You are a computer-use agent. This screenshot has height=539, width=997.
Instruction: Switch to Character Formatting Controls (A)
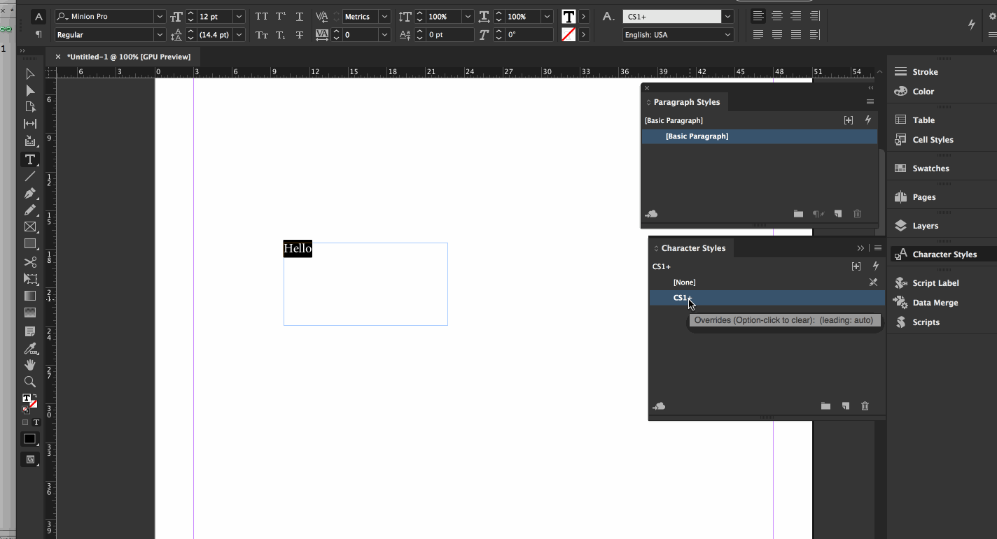pos(39,16)
